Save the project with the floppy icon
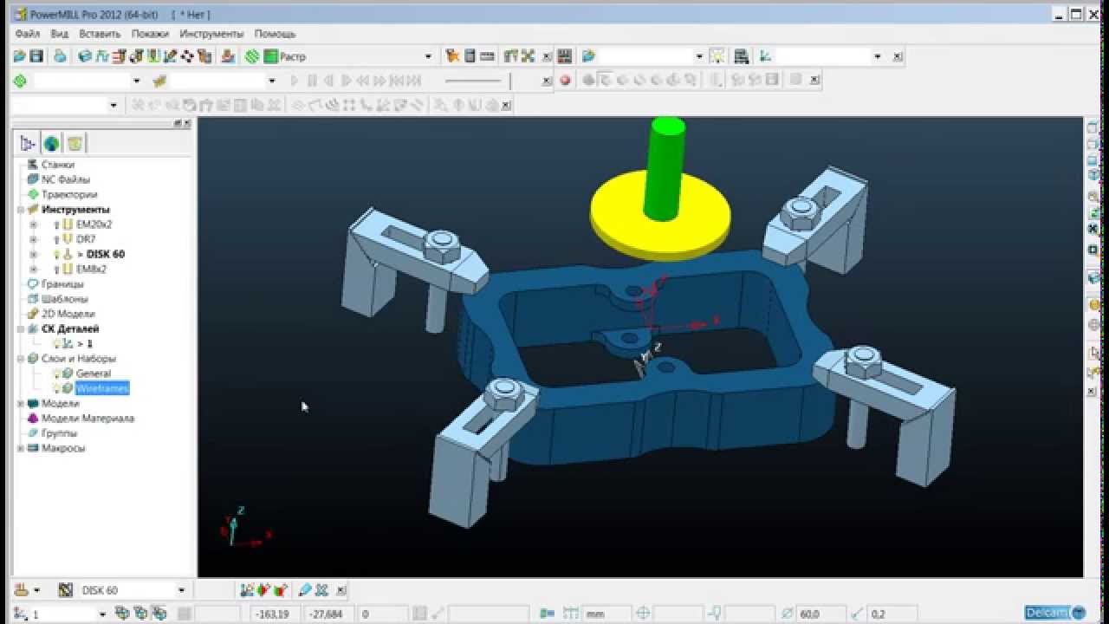Screen dimensions: 1109x624 point(36,56)
